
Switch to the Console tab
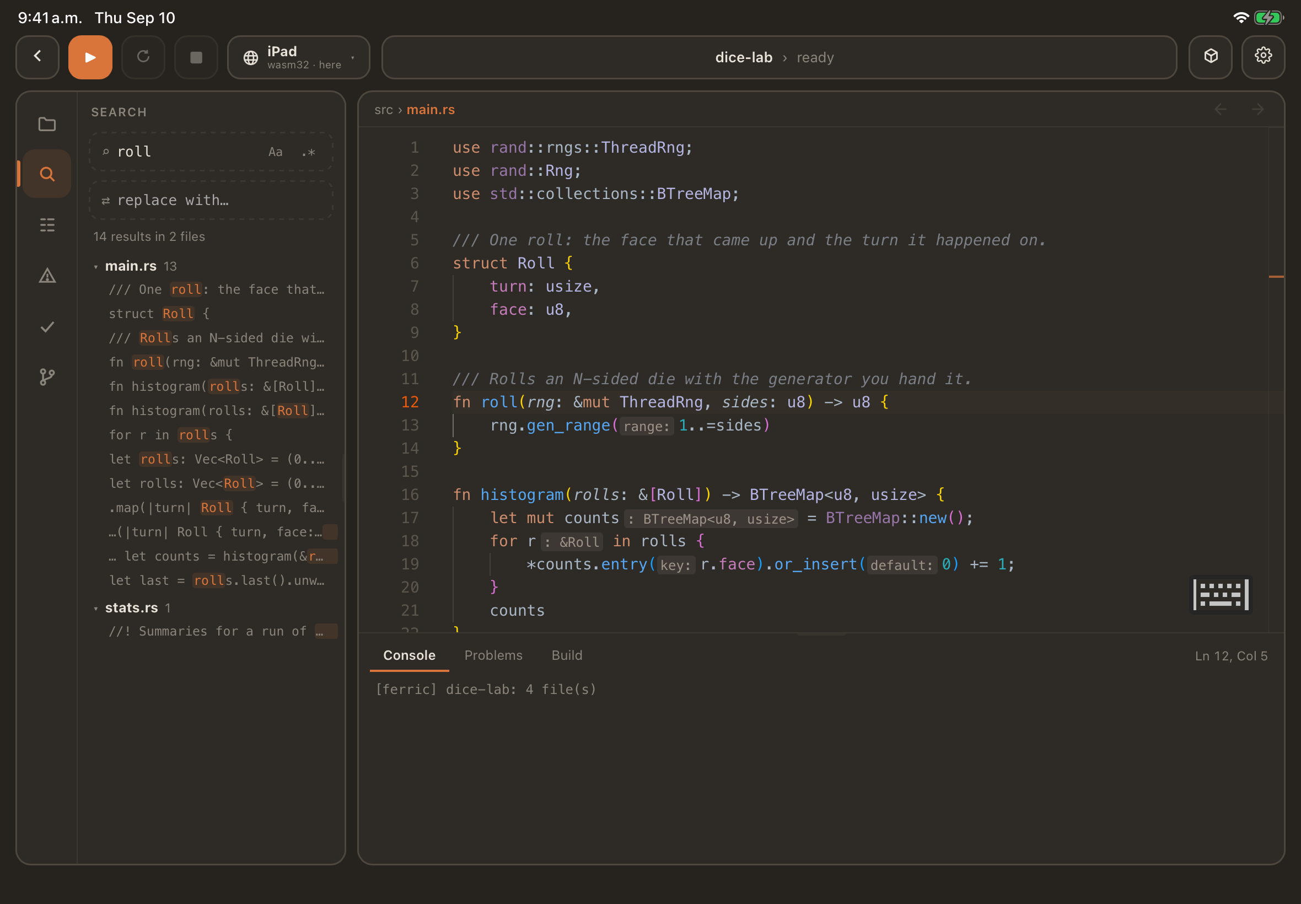point(409,655)
